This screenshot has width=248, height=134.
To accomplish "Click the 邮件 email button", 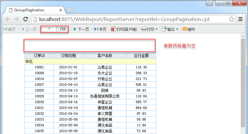I will point(189,29).
